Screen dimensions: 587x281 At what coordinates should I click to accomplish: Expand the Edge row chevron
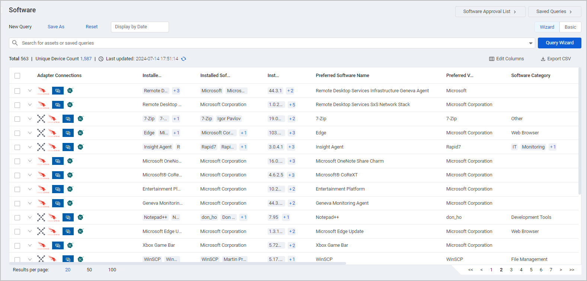[x=30, y=133]
